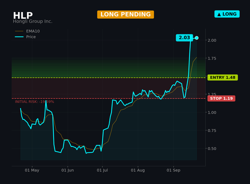Click the LONG PENDING status badge

[x=125, y=15]
